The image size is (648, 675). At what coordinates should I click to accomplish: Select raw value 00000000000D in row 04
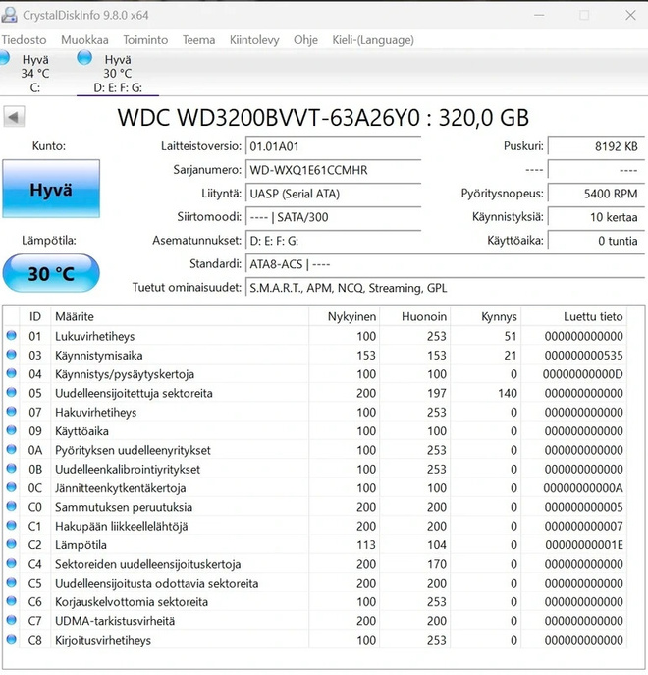click(x=582, y=374)
